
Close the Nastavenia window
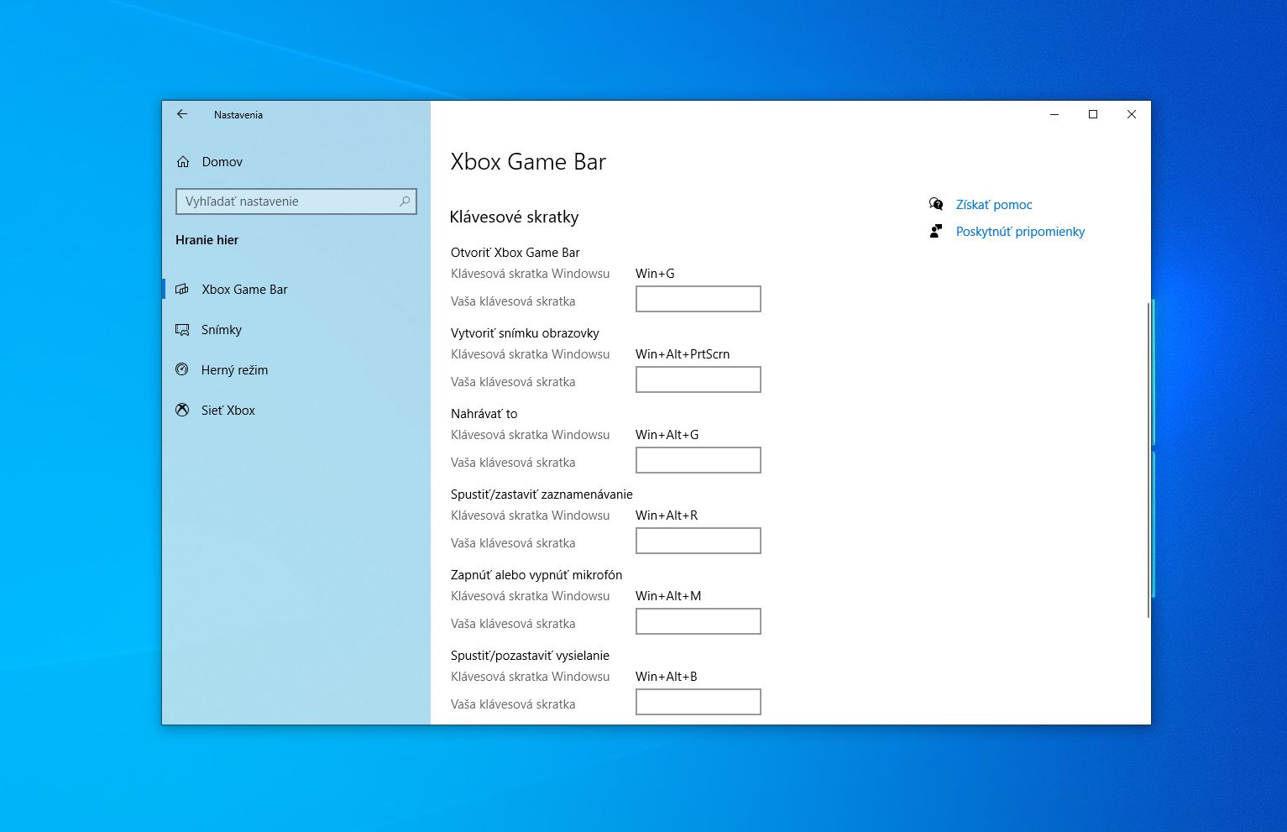(1132, 115)
